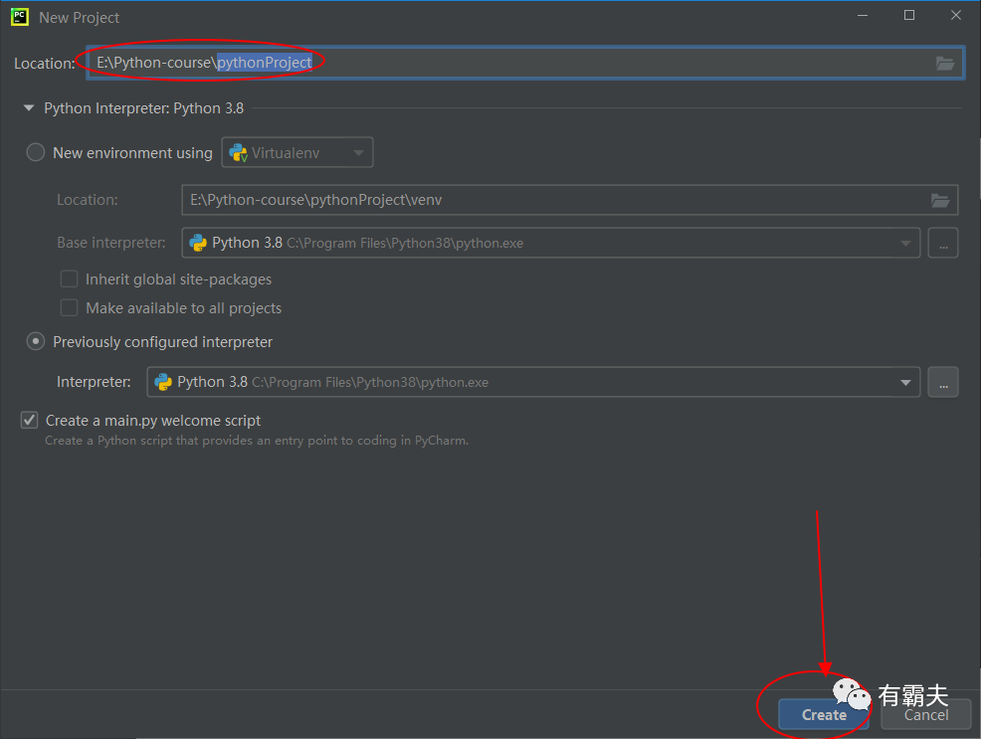The width and height of the screenshot is (981, 739).
Task: Click the 'Create a Python script that provides' description
Action: (x=257, y=441)
